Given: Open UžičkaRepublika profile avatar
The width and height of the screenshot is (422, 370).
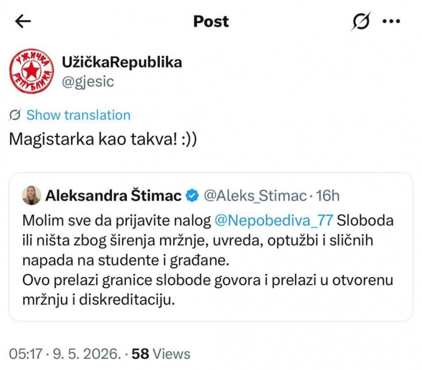Looking at the screenshot, I should coord(31,71).
